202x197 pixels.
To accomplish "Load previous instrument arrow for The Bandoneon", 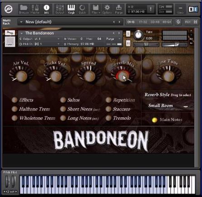I will click(x=113, y=33).
